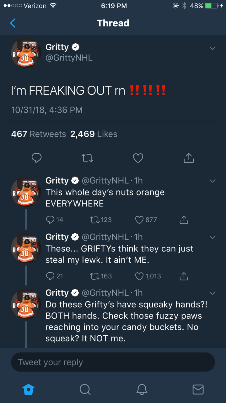Like the tweet with 1,013 likes
Screen dimensions: 226x403
pyautogui.click(x=139, y=276)
